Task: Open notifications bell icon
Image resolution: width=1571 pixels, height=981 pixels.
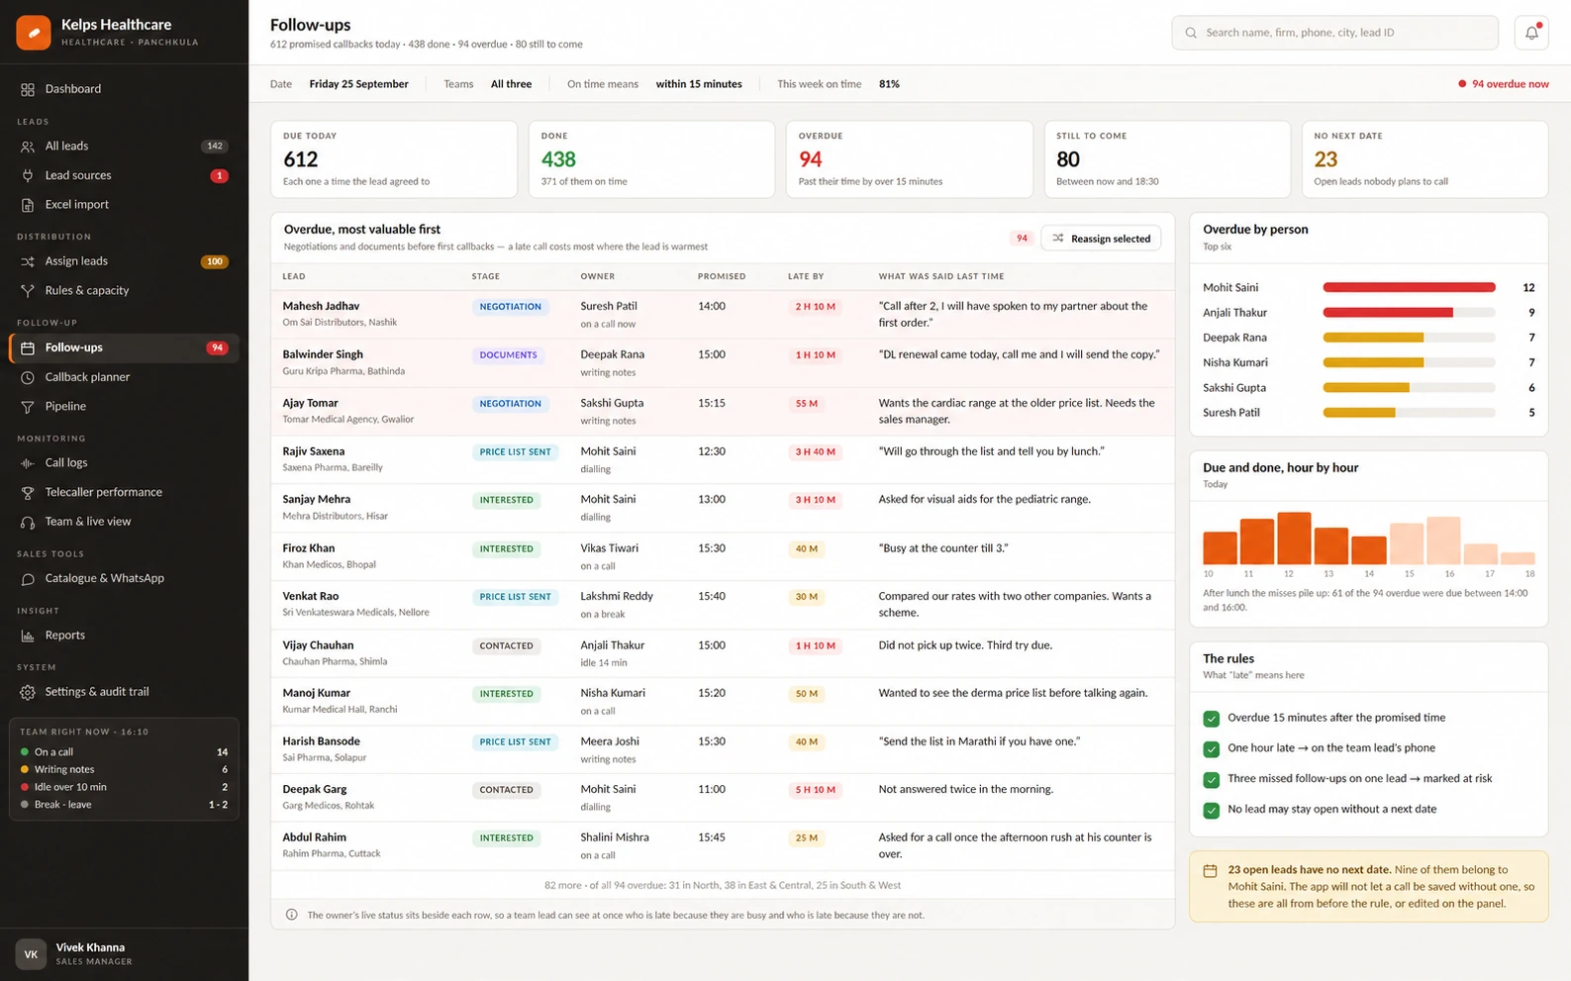Action: click(1531, 33)
